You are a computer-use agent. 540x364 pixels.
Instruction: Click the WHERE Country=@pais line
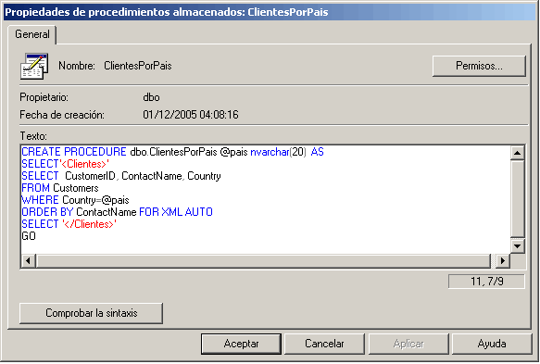75,200
